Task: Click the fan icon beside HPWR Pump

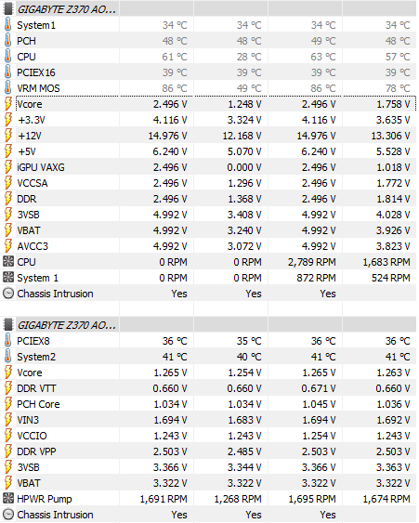Action: tap(8, 499)
